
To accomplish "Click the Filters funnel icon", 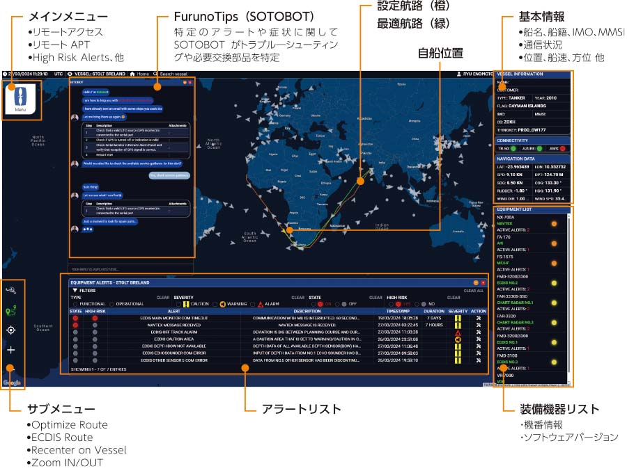I will click(75, 291).
